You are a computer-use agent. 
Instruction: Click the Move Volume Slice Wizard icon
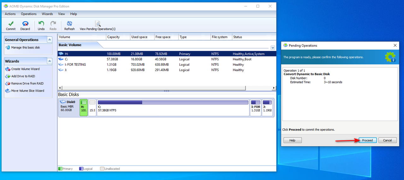(8, 91)
